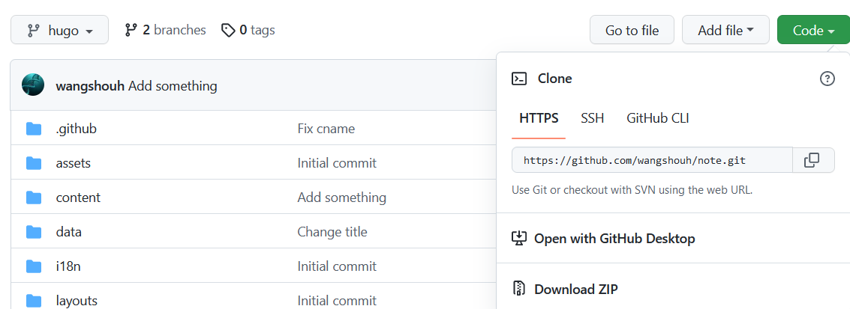The height and width of the screenshot is (309, 850).
Task: View the 2 branches link
Action: 165,30
